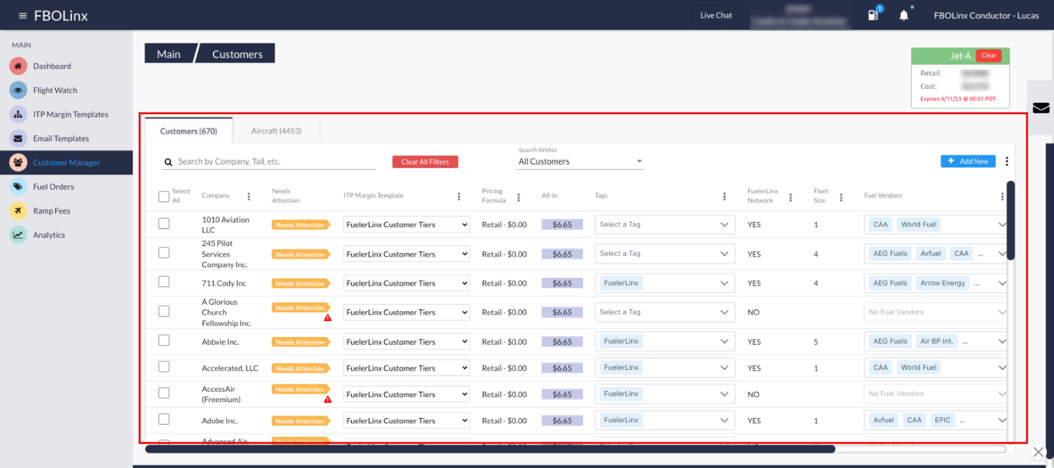Screen dimensions: 1054x468
Task: Open ITP template dropdown for Accelerated, LLC
Action: pos(406,368)
